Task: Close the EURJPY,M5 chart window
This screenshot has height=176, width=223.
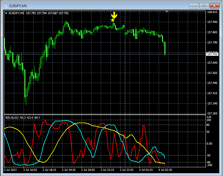Action: (x=214, y=6)
